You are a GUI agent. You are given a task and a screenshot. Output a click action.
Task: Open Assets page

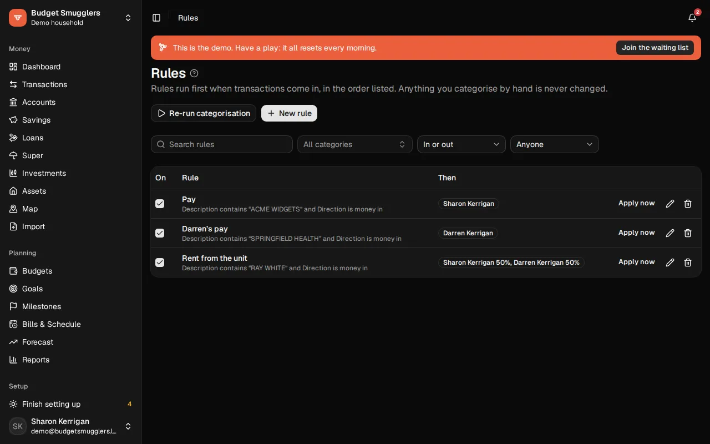[x=71, y=191]
